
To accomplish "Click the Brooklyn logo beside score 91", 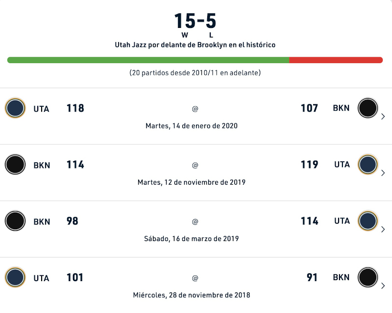I will pos(368,278).
